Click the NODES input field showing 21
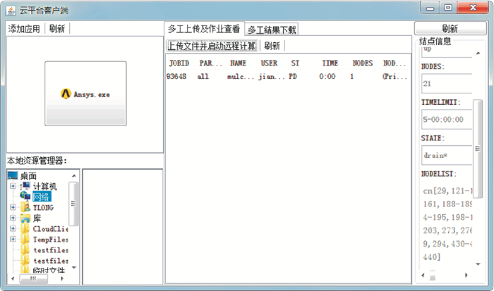Viewport: 494px width, 291px height. (446, 84)
